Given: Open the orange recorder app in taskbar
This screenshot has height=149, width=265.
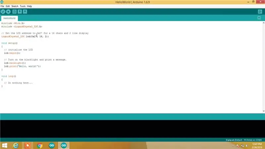Looking at the screenshot, I should point(28,145).
